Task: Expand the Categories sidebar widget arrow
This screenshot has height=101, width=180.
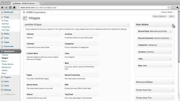Action: pos(170,45)
